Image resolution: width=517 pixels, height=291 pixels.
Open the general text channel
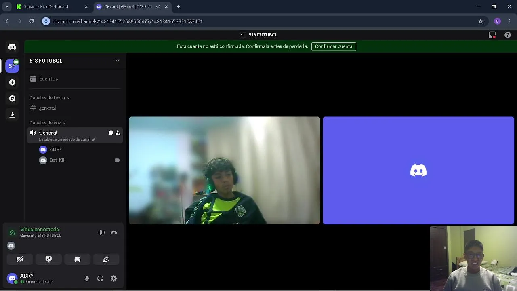point(75,108)
